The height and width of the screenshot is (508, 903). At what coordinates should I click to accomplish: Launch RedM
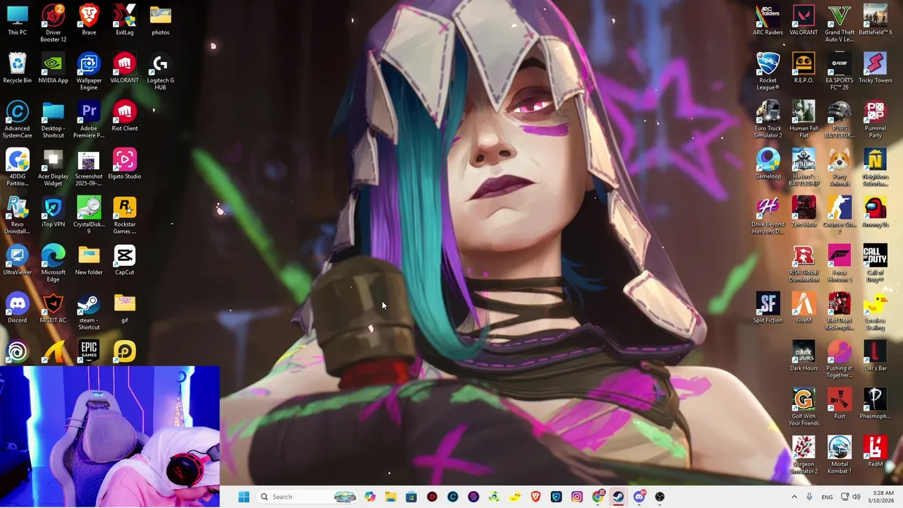pos(875,452)
